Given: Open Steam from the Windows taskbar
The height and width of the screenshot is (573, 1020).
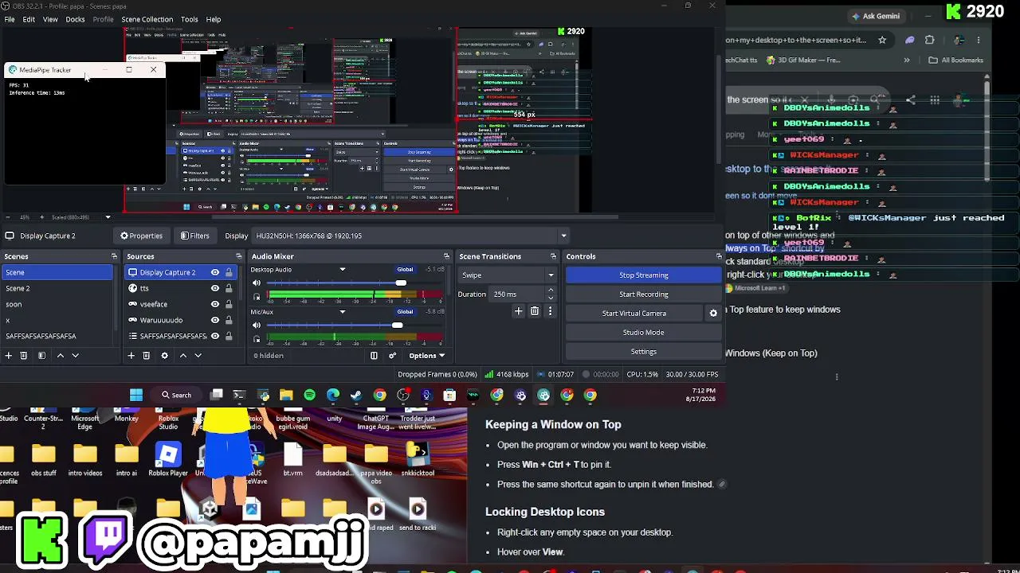Looking at the screenshot, I should point(356,395).
